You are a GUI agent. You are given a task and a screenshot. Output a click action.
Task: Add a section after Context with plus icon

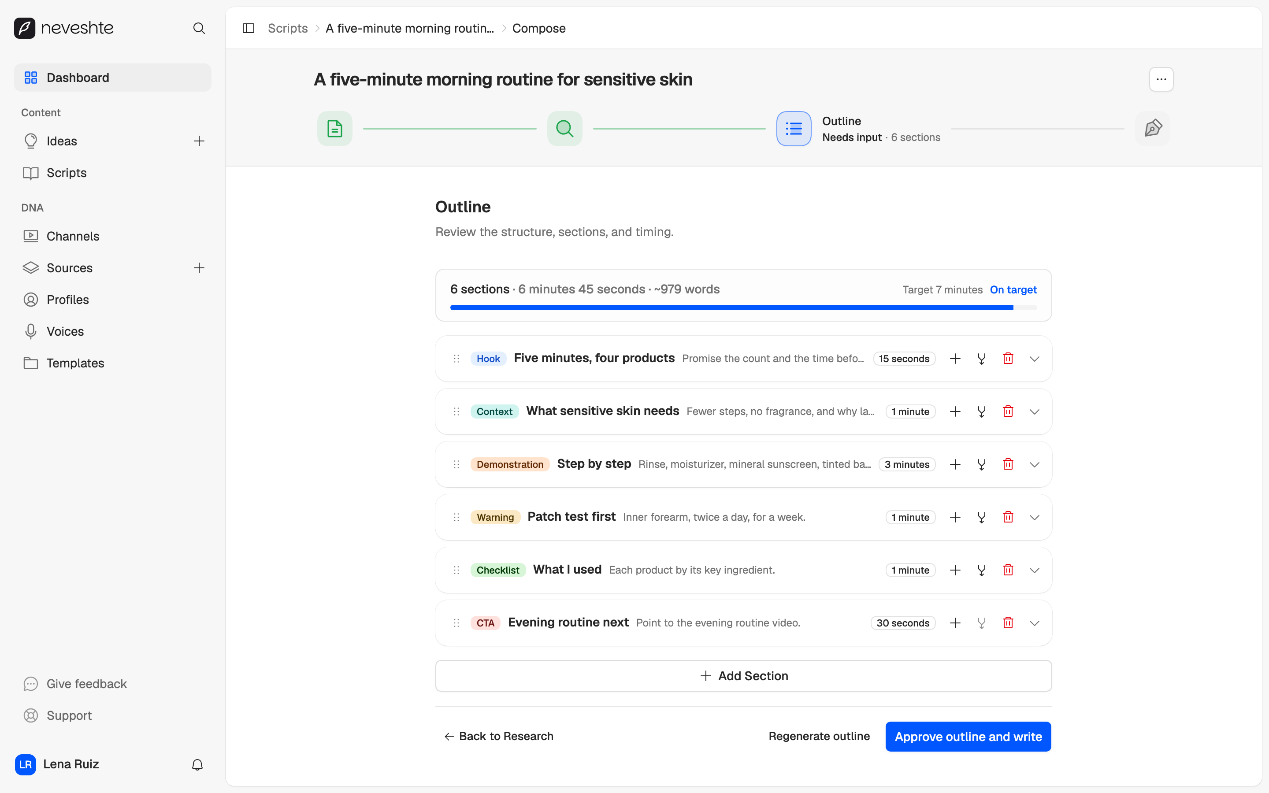point(955,412)
